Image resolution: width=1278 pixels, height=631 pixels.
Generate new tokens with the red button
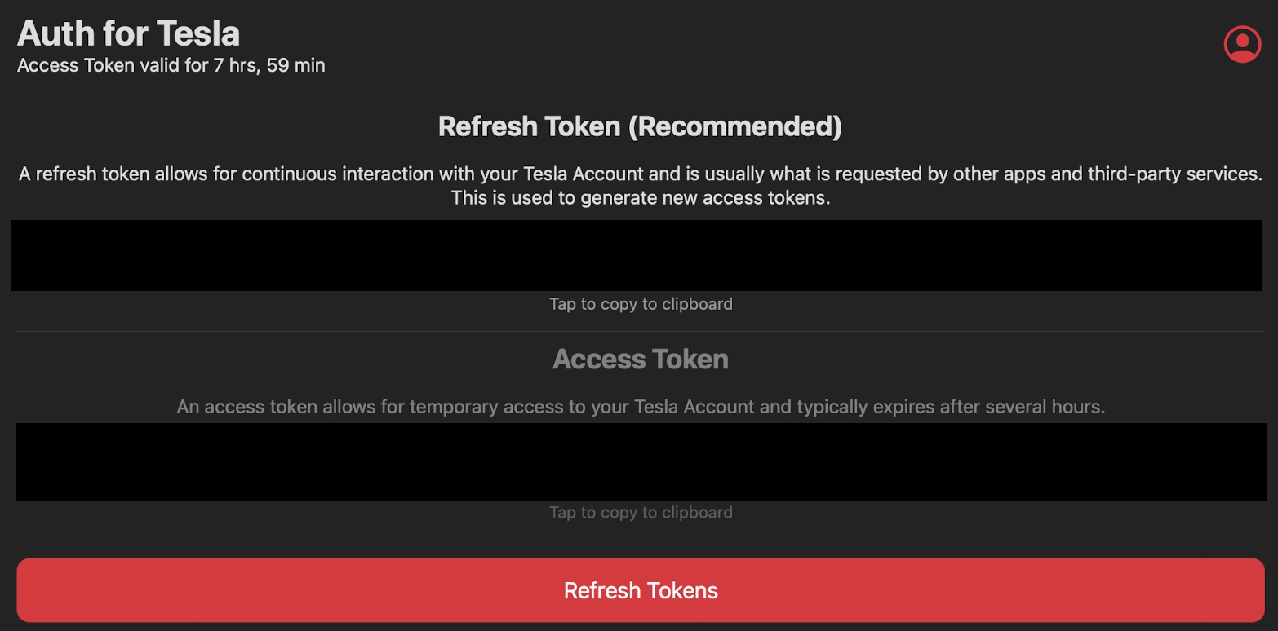(x=640, y=589)
